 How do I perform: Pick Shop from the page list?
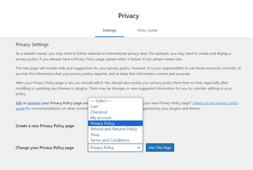[x=115, y=135]
